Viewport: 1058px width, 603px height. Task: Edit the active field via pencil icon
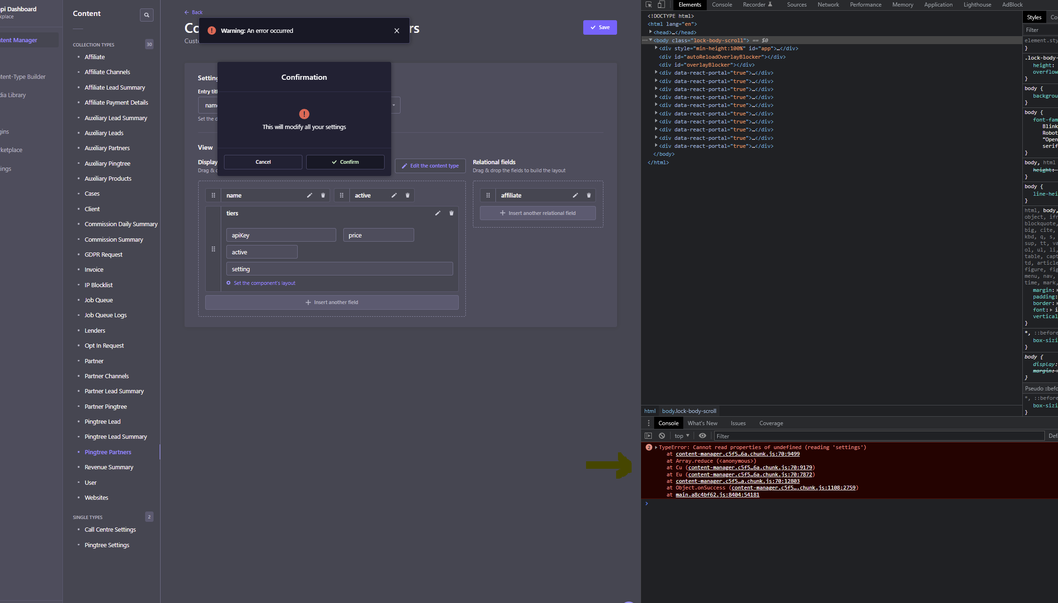[394, 196]
